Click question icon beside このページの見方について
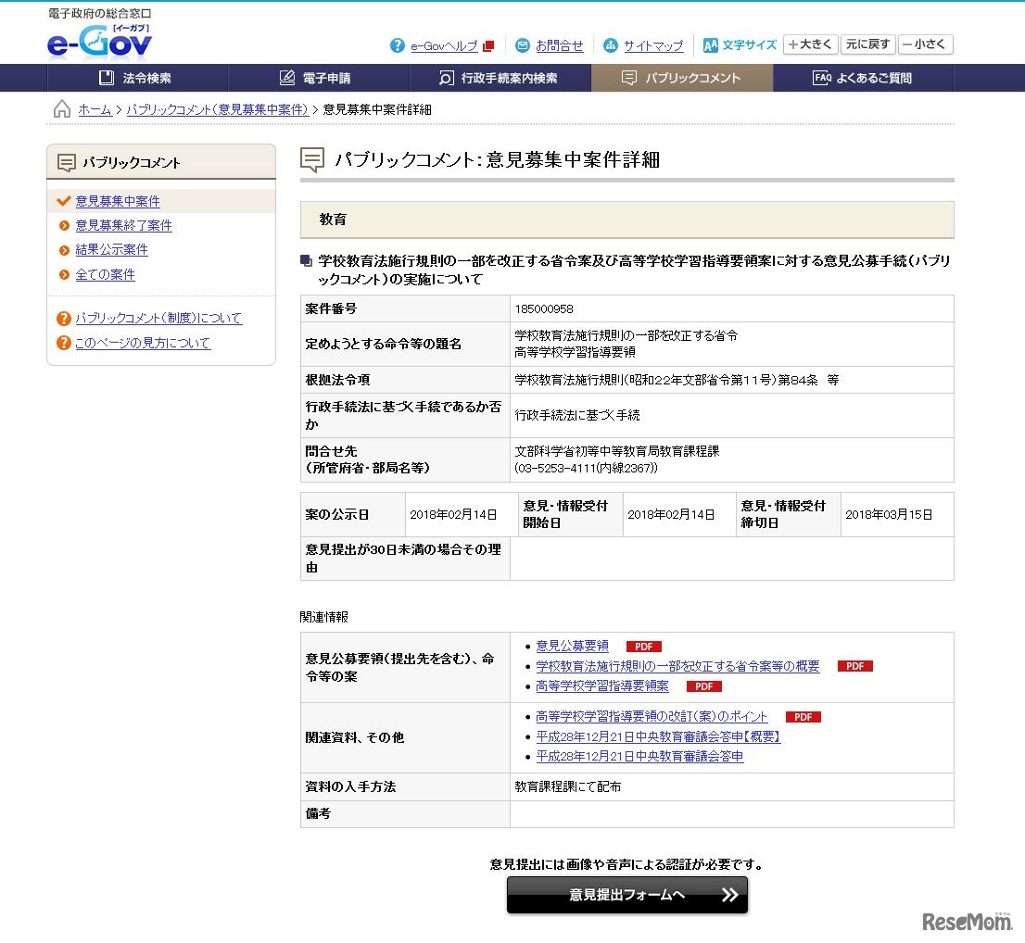Image resolution: width=1025 pixels, height=943 pixels. (63, 343)
